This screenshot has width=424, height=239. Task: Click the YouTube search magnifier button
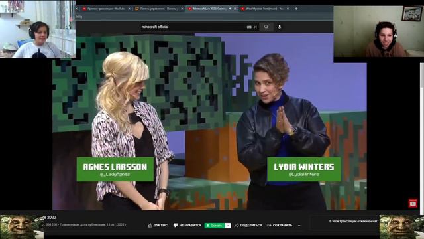click(x=266, y=27)
